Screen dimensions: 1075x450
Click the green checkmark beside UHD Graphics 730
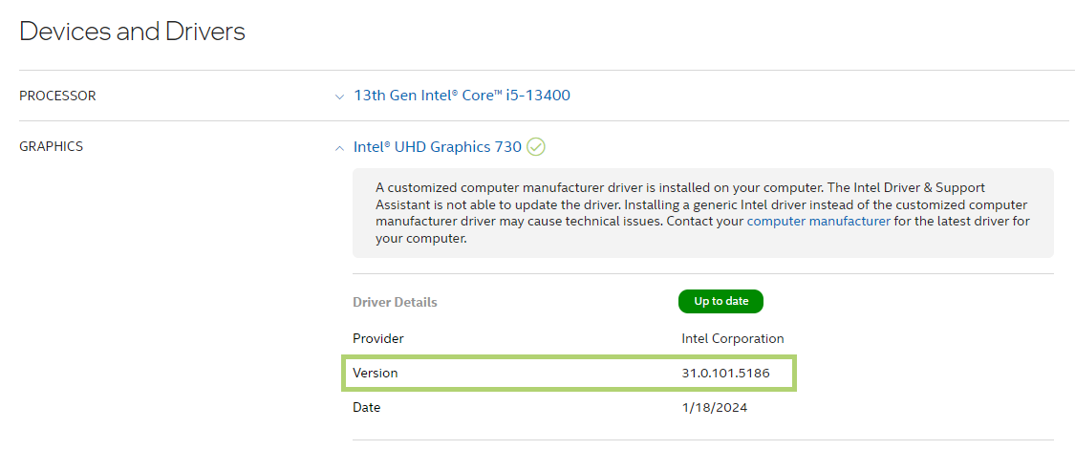pyautogui.click(x=536, y=147)
